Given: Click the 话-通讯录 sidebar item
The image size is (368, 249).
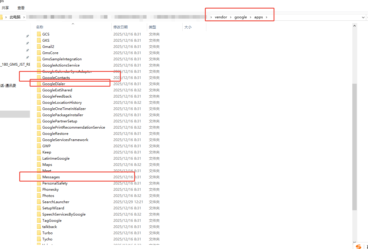Looking at the screenshot, I should coord(8,86).
